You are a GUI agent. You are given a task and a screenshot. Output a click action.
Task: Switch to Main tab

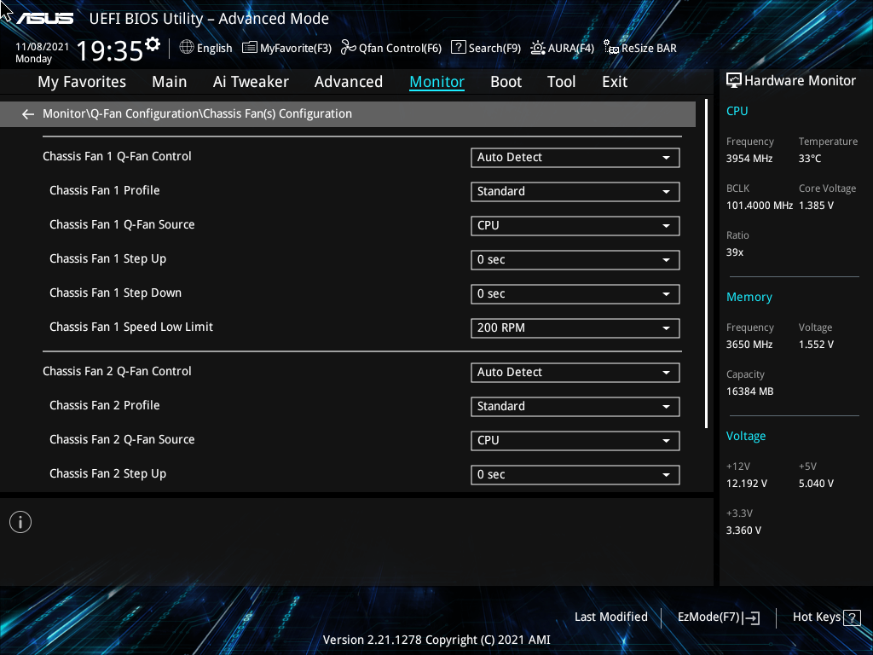(x=170, y=82)
